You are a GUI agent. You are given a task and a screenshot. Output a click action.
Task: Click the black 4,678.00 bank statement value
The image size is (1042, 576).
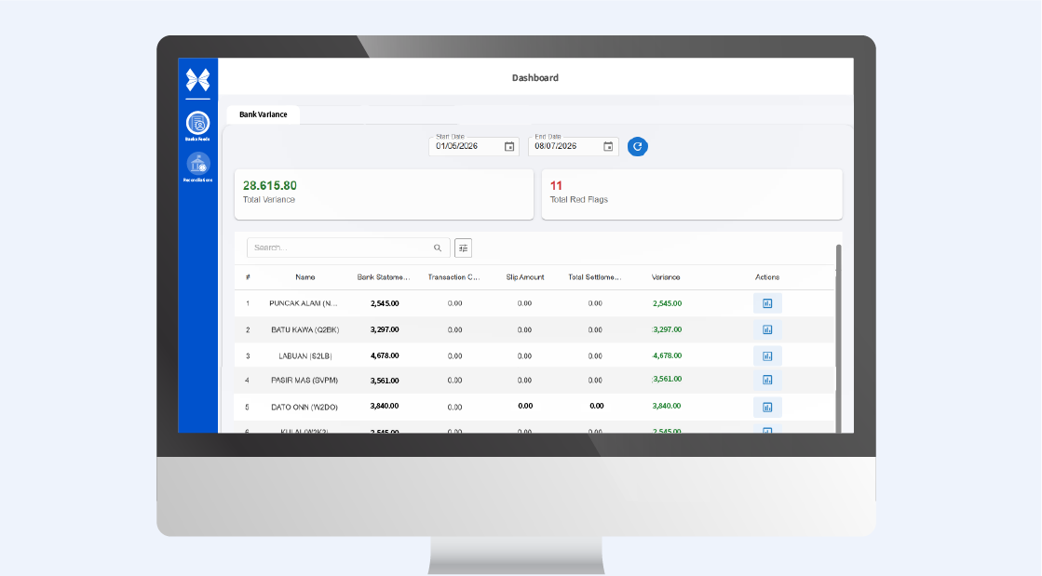click(x=385, y=355)
